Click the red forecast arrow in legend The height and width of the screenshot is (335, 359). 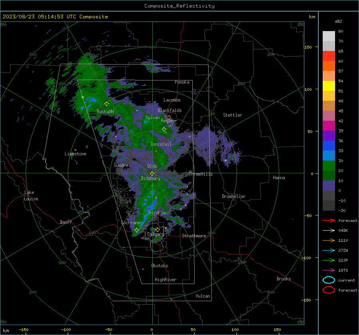point(329,220)
